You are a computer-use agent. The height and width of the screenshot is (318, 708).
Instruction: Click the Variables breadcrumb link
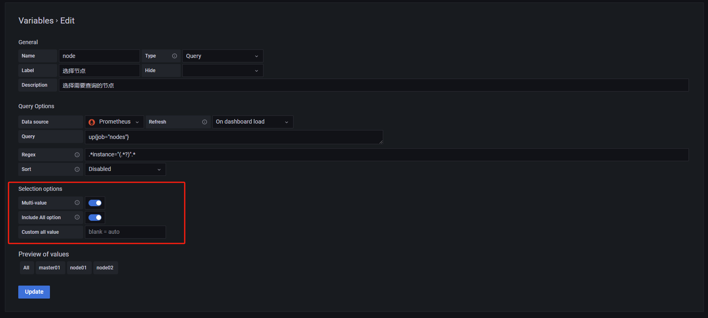coord(36,21)
